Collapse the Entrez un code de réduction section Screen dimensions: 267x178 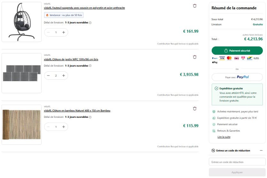261,150
